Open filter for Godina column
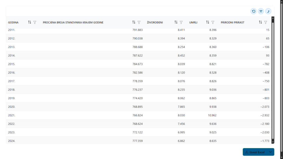This screenshot has height=159, width=283. point(35,22)
